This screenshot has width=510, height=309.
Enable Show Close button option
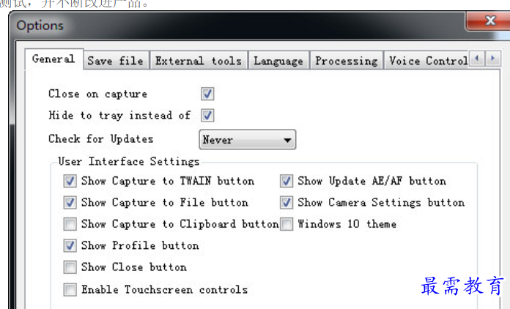70,267
